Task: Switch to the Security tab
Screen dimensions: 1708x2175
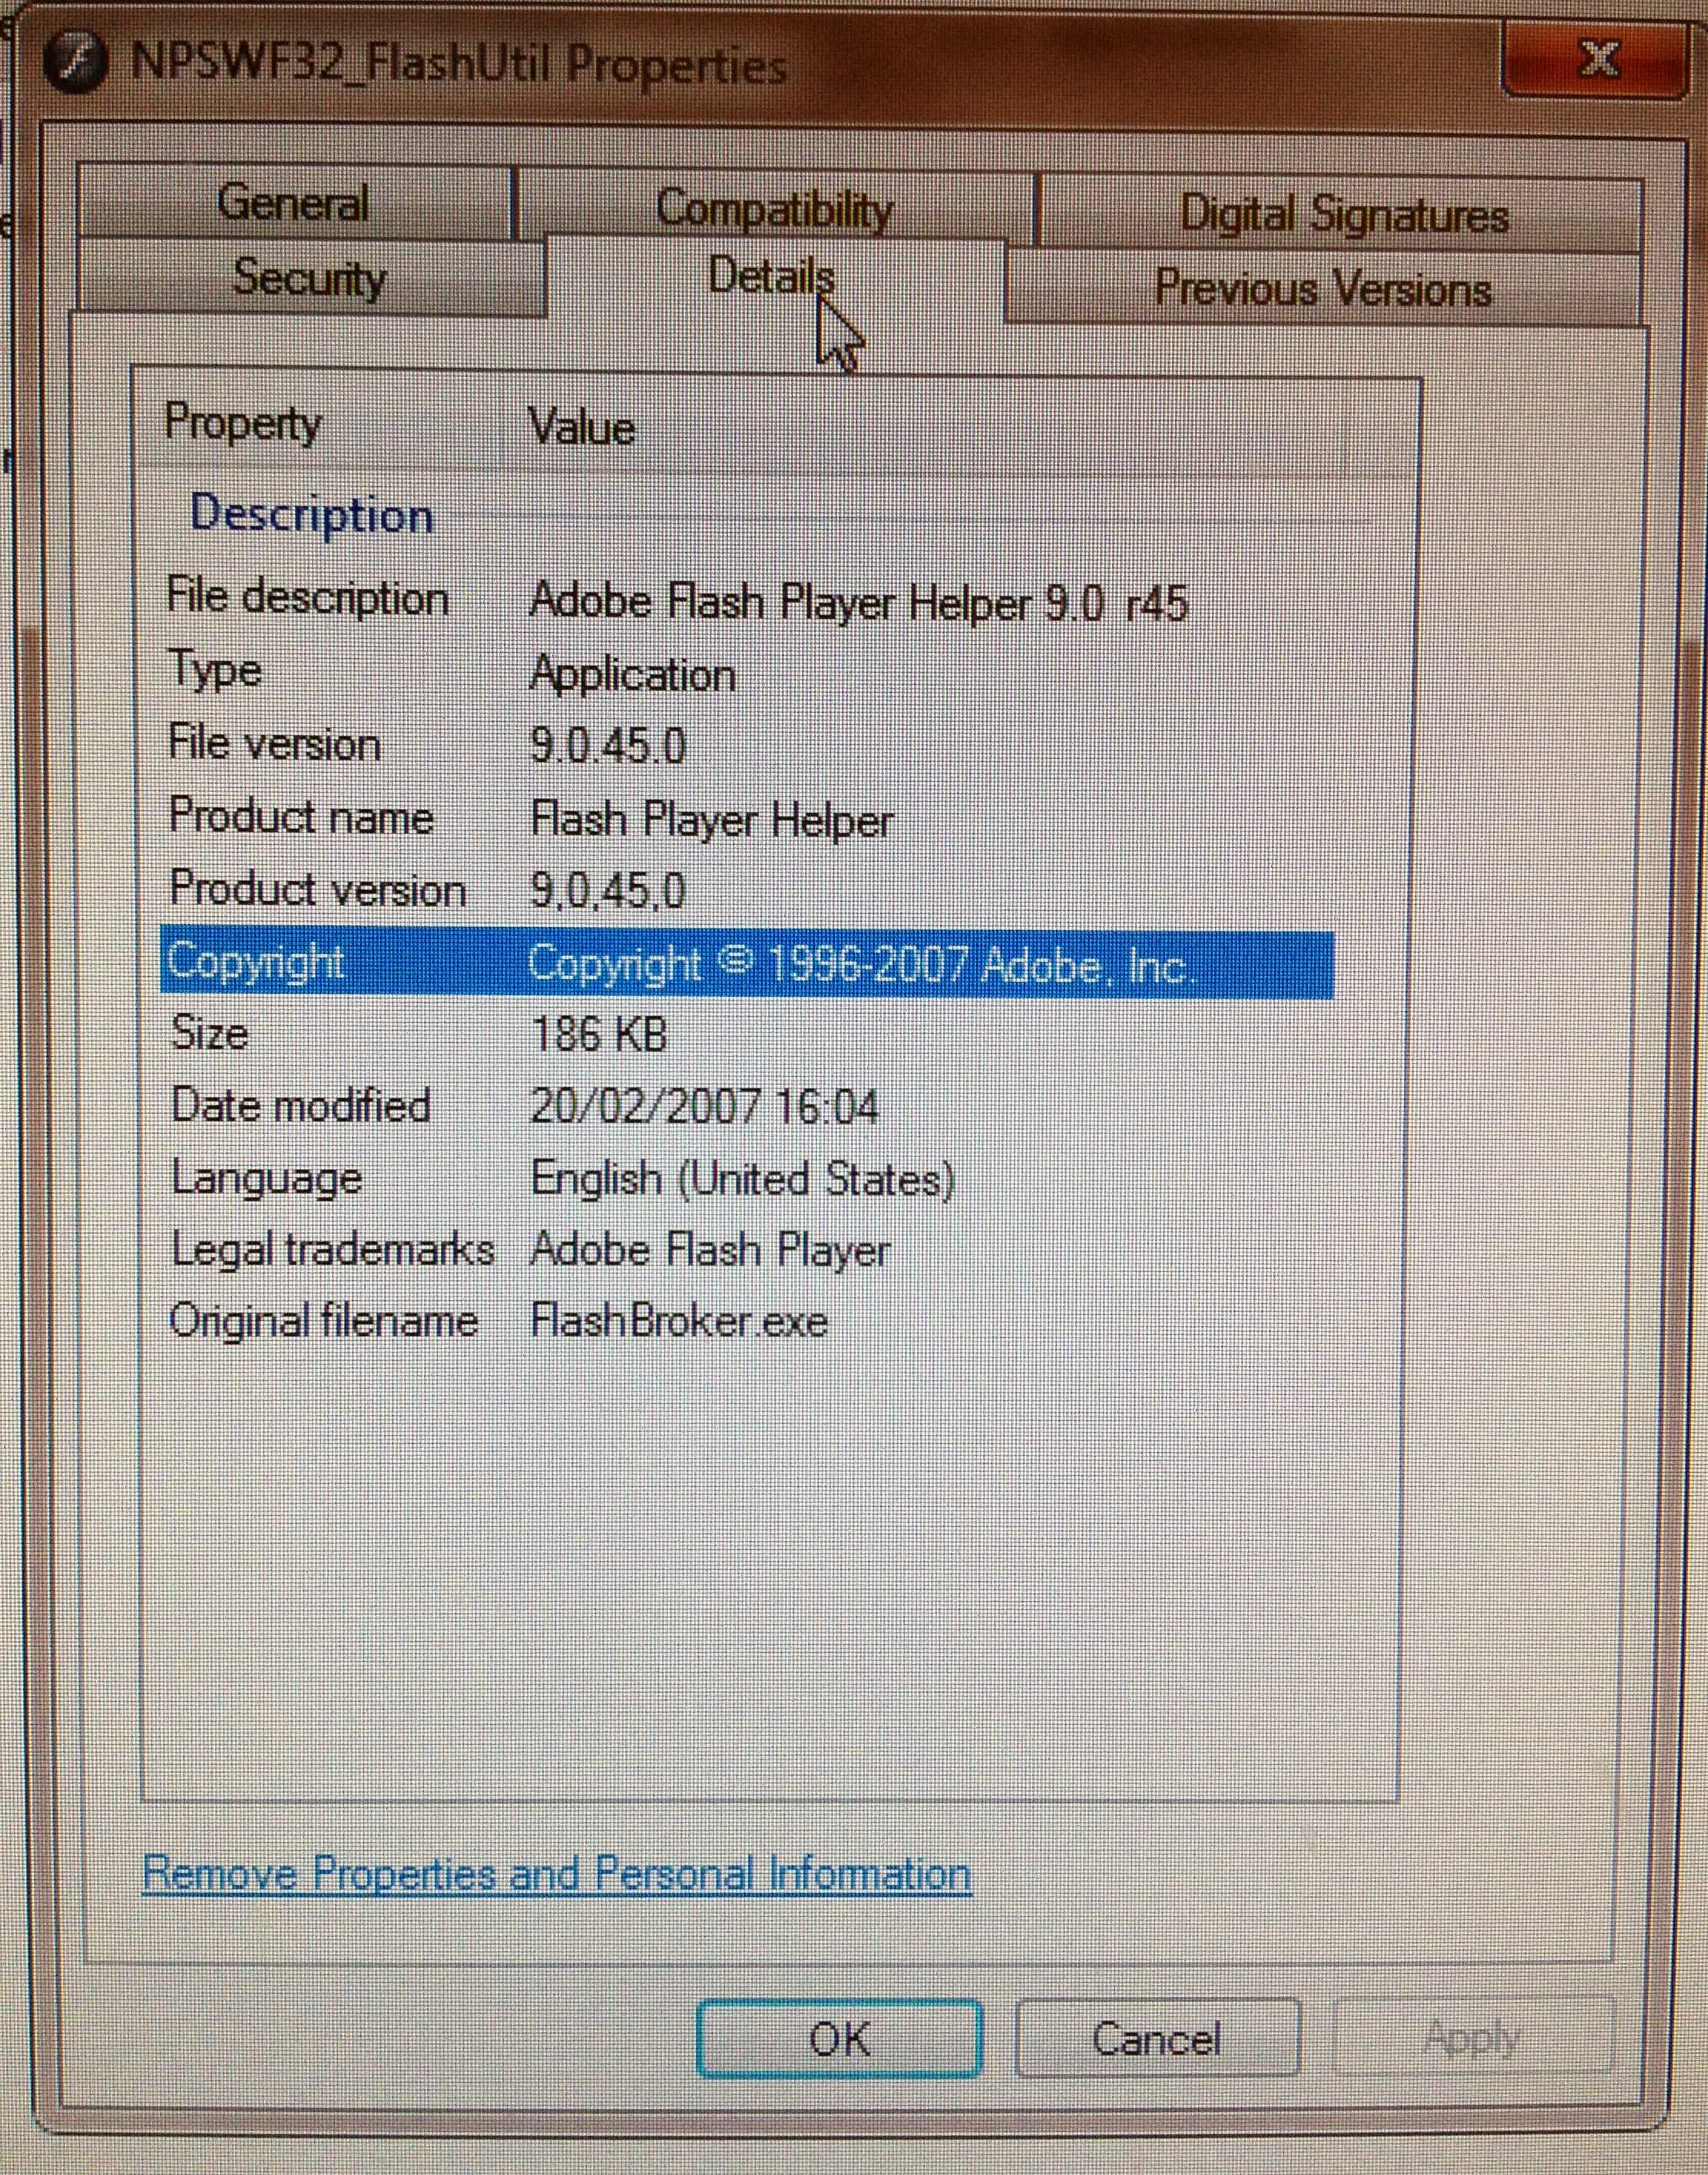Action: pyautogui.click(x=308, y=278)
